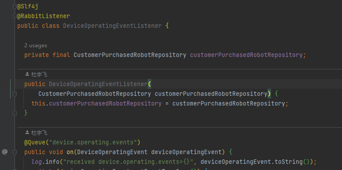Click author icon above the constructor
342x170 pixels.
click(27, 74)
